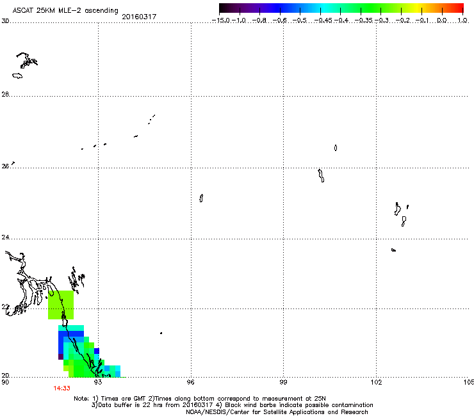Click the red timestamp 14:33
Viewport: 474px width, 416px height.
click(62, 388)
